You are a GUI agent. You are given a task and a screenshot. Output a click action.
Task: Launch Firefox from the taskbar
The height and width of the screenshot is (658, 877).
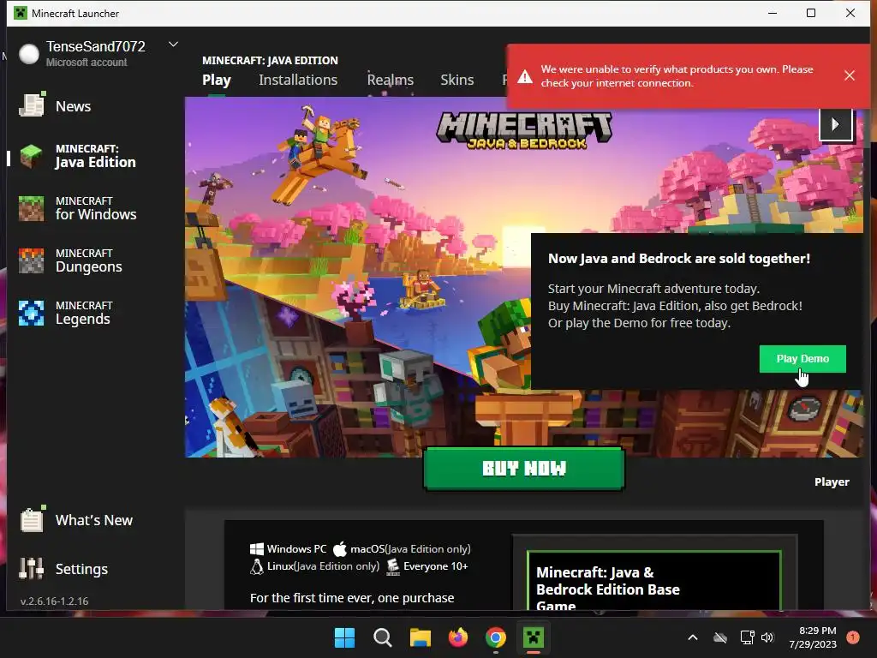click(458, 637)
